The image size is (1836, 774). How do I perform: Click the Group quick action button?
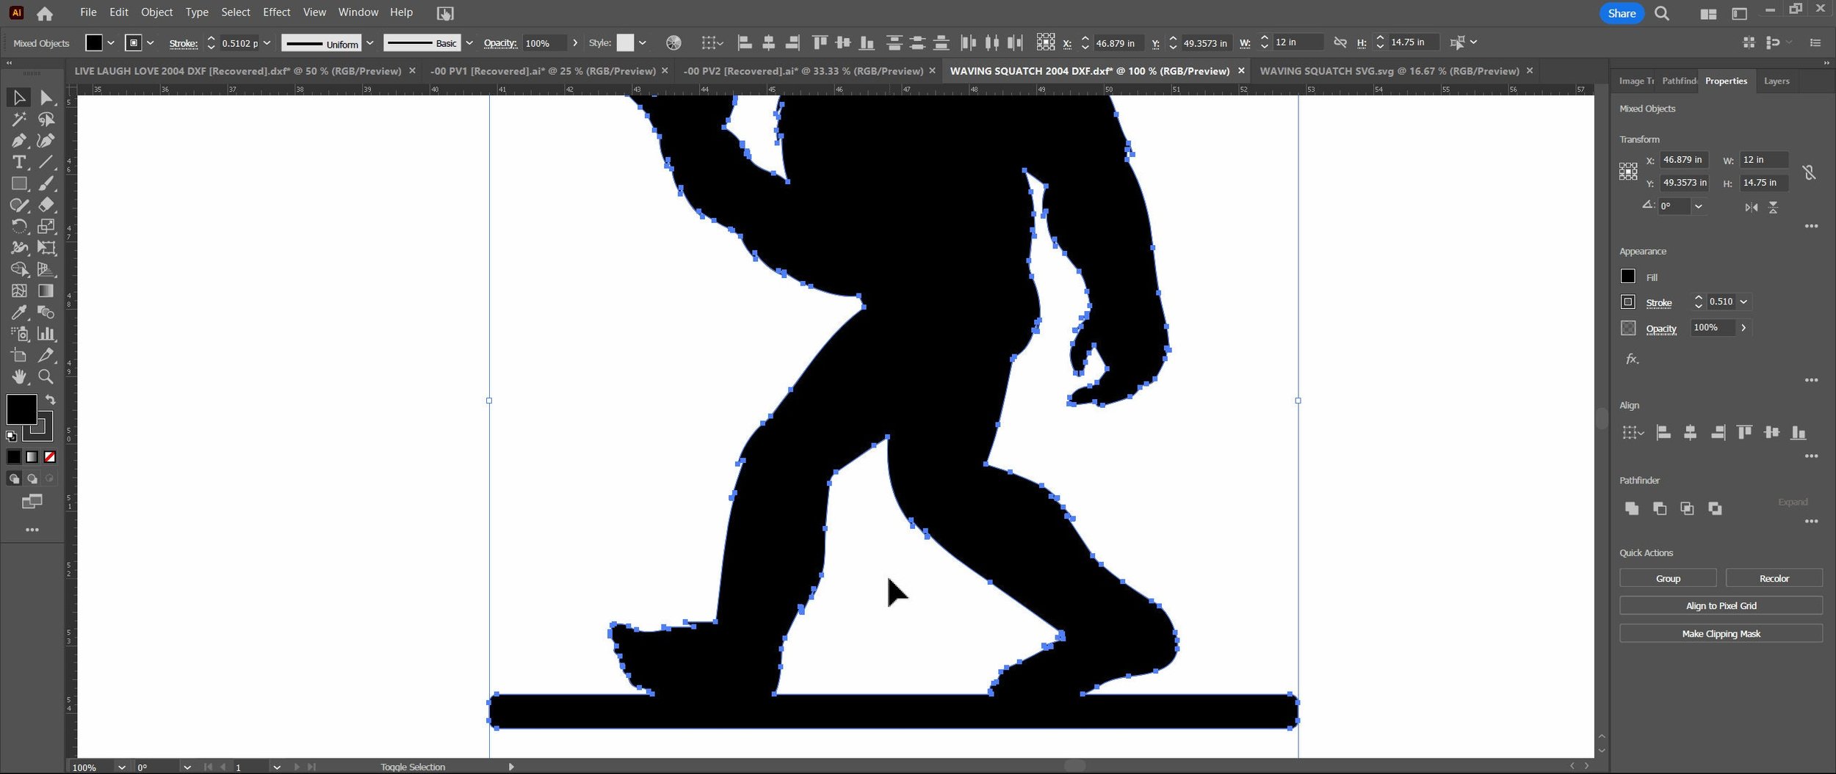click(1668, 579)
